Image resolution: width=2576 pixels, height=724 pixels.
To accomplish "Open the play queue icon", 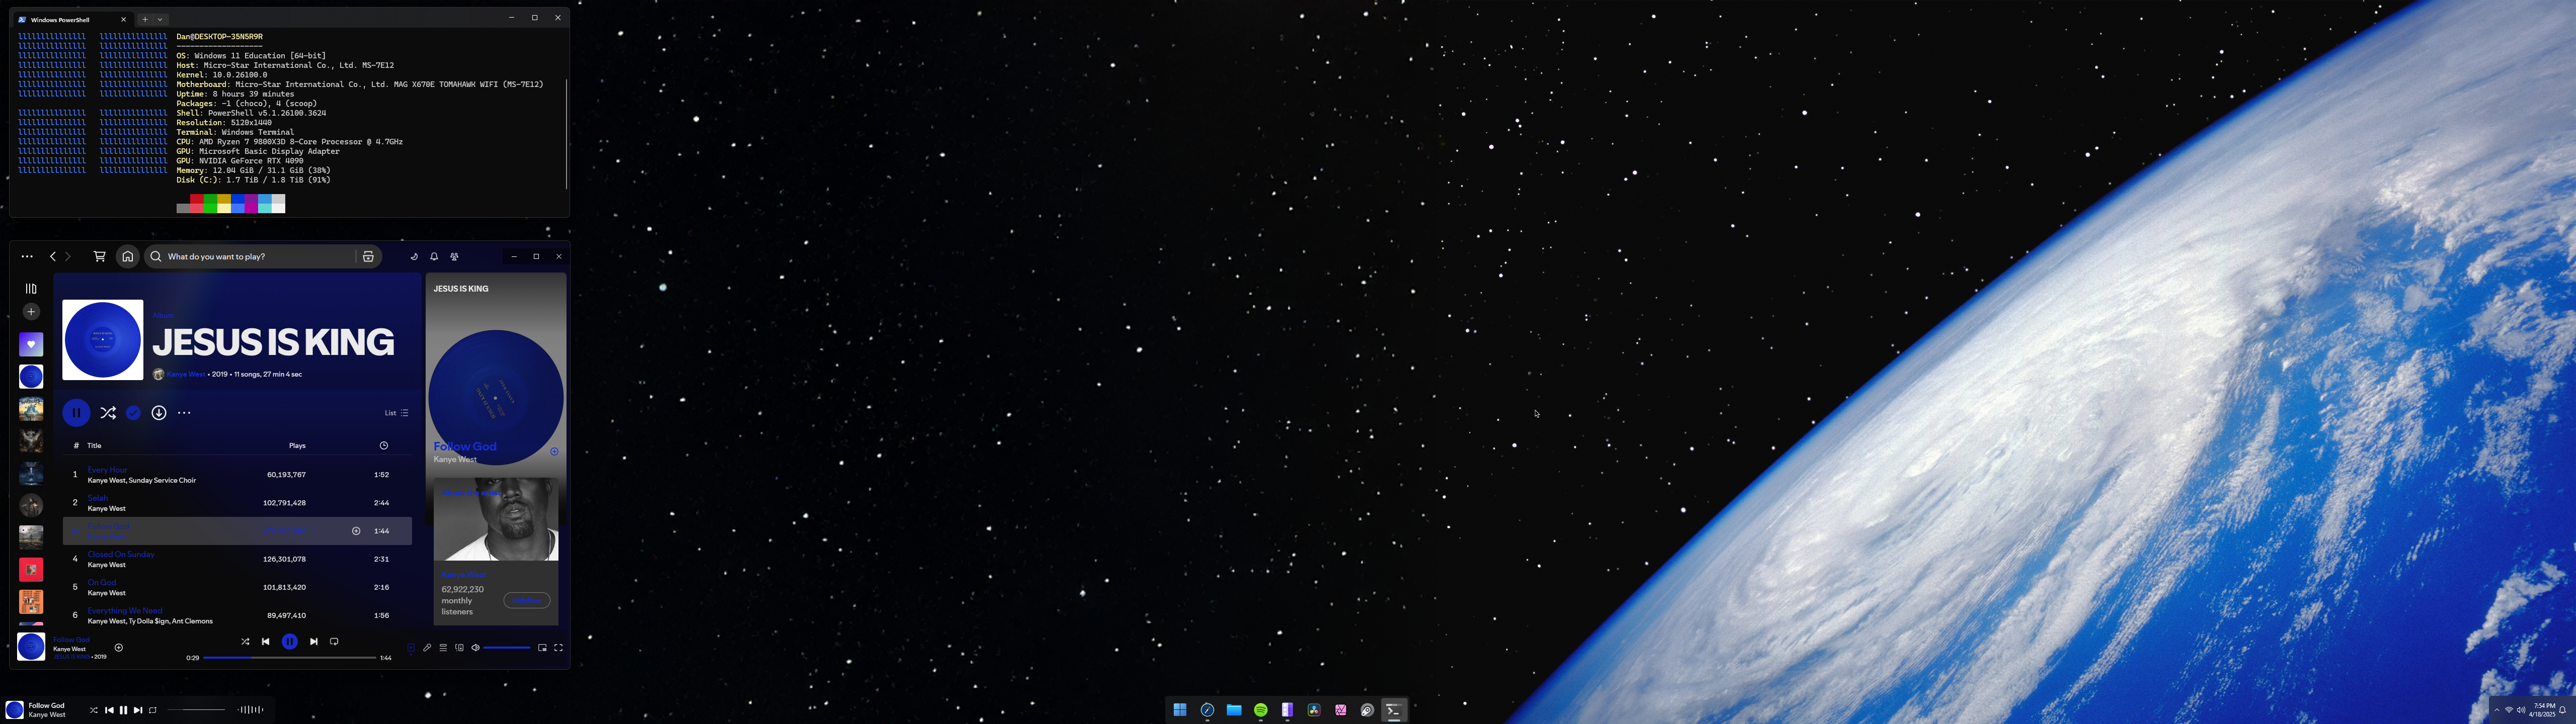I will pos(443,648).
